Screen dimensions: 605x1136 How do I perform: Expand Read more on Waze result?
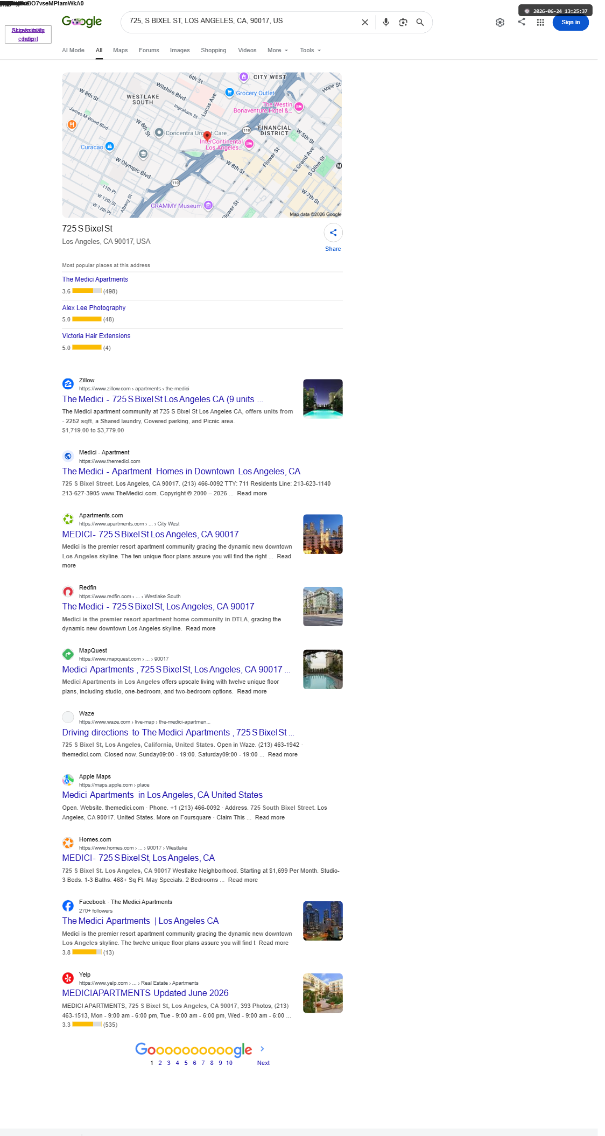(x=283, y=754)
